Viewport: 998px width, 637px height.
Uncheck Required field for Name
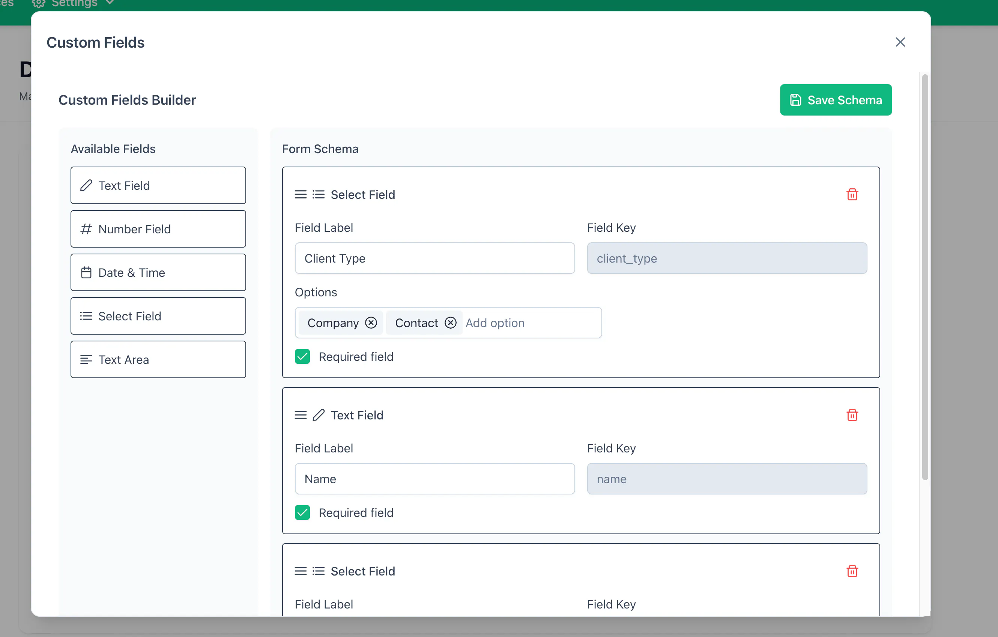click(x=302, y=513)
